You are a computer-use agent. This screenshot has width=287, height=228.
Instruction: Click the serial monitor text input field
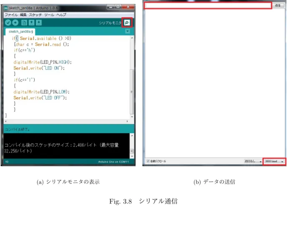pos(208,6)
